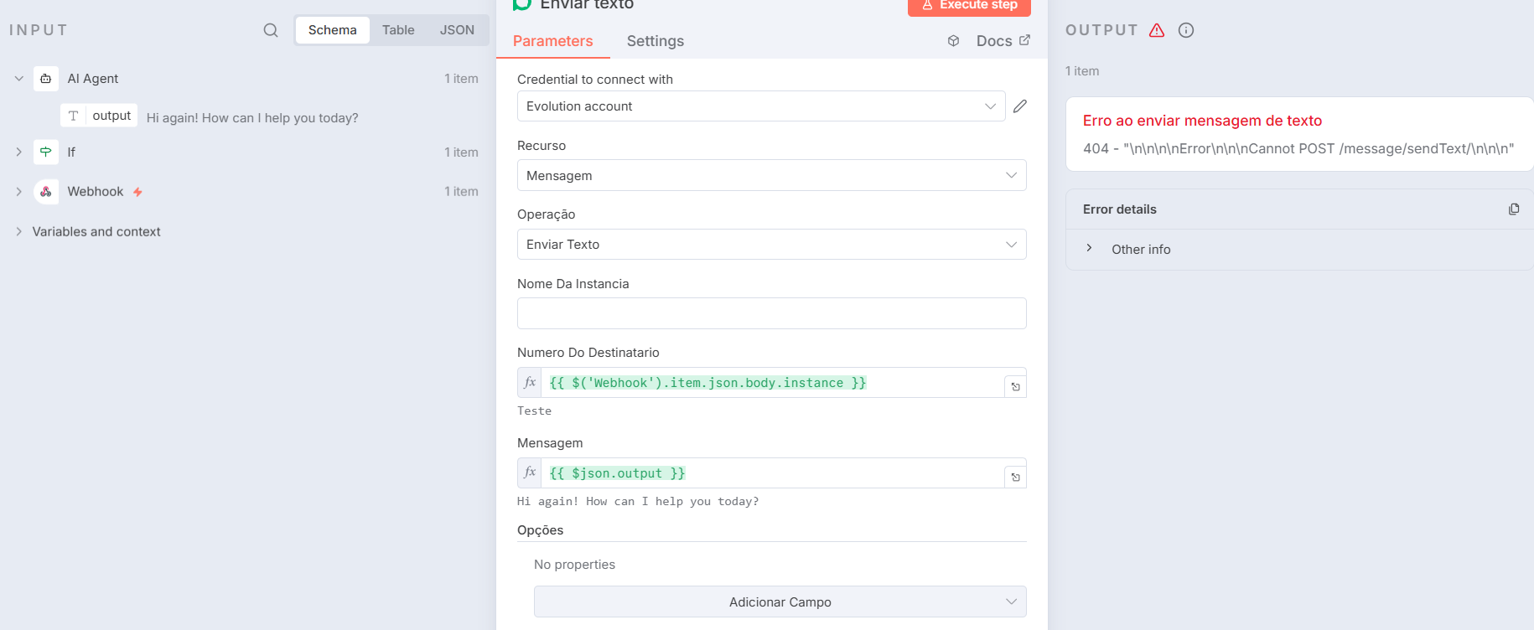Click the Webhook node icon
This screenshot has height=630, width=1534.
(x=46, y=191)
